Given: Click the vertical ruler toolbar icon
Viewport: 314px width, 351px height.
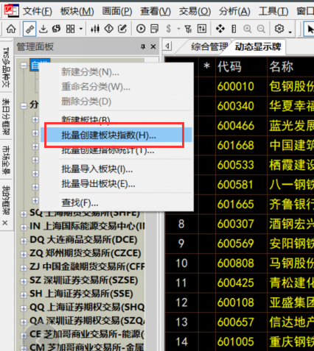Looking at the screenshot, I should coord(234,29).
